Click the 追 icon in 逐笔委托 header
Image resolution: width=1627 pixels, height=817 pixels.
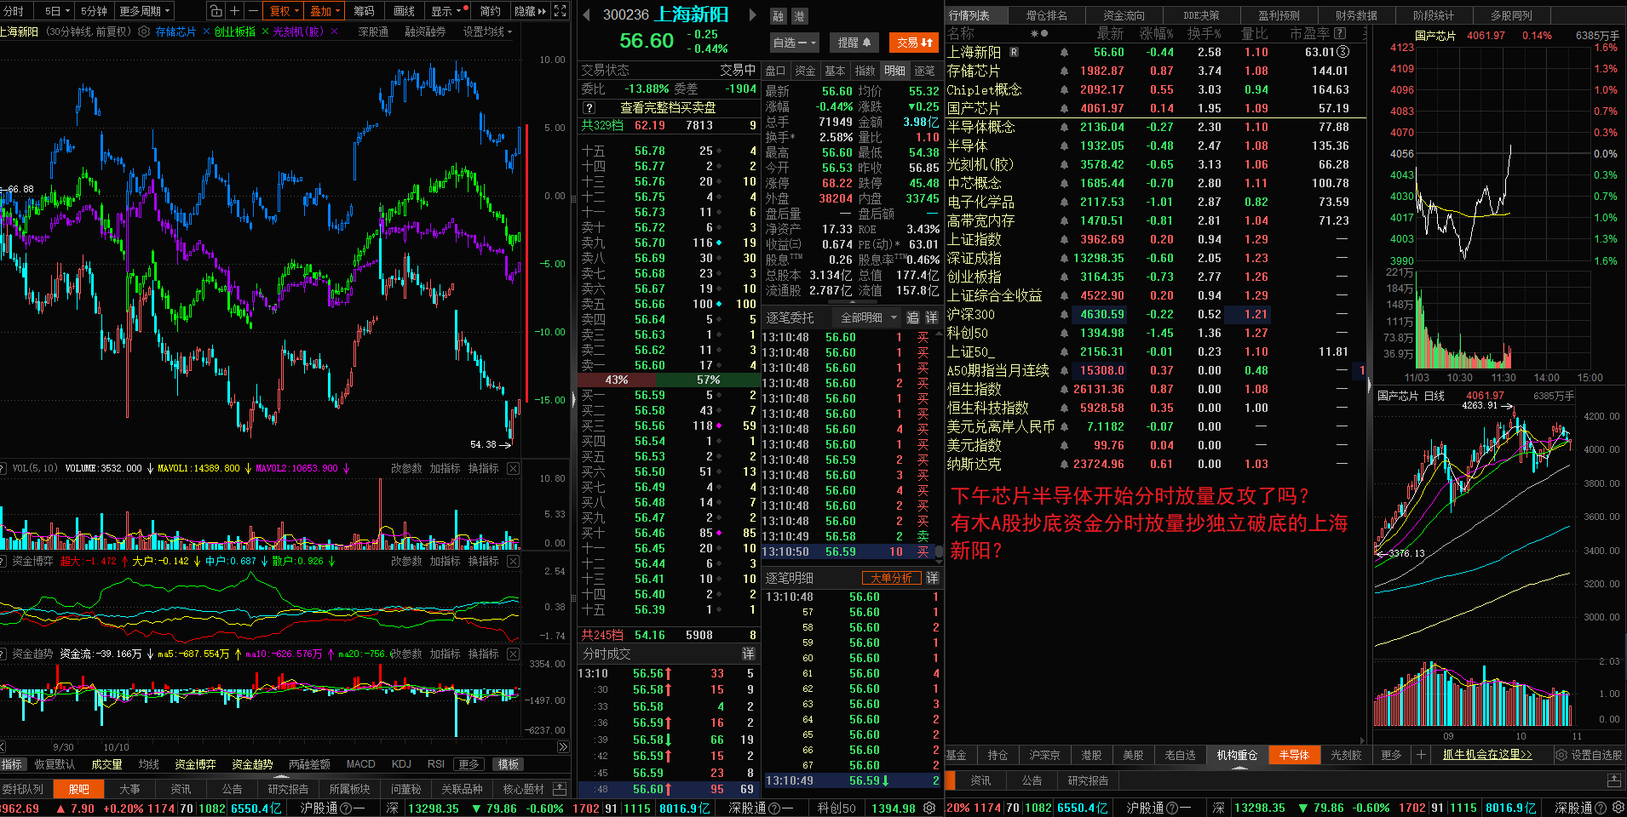click(x=912, y=317)
